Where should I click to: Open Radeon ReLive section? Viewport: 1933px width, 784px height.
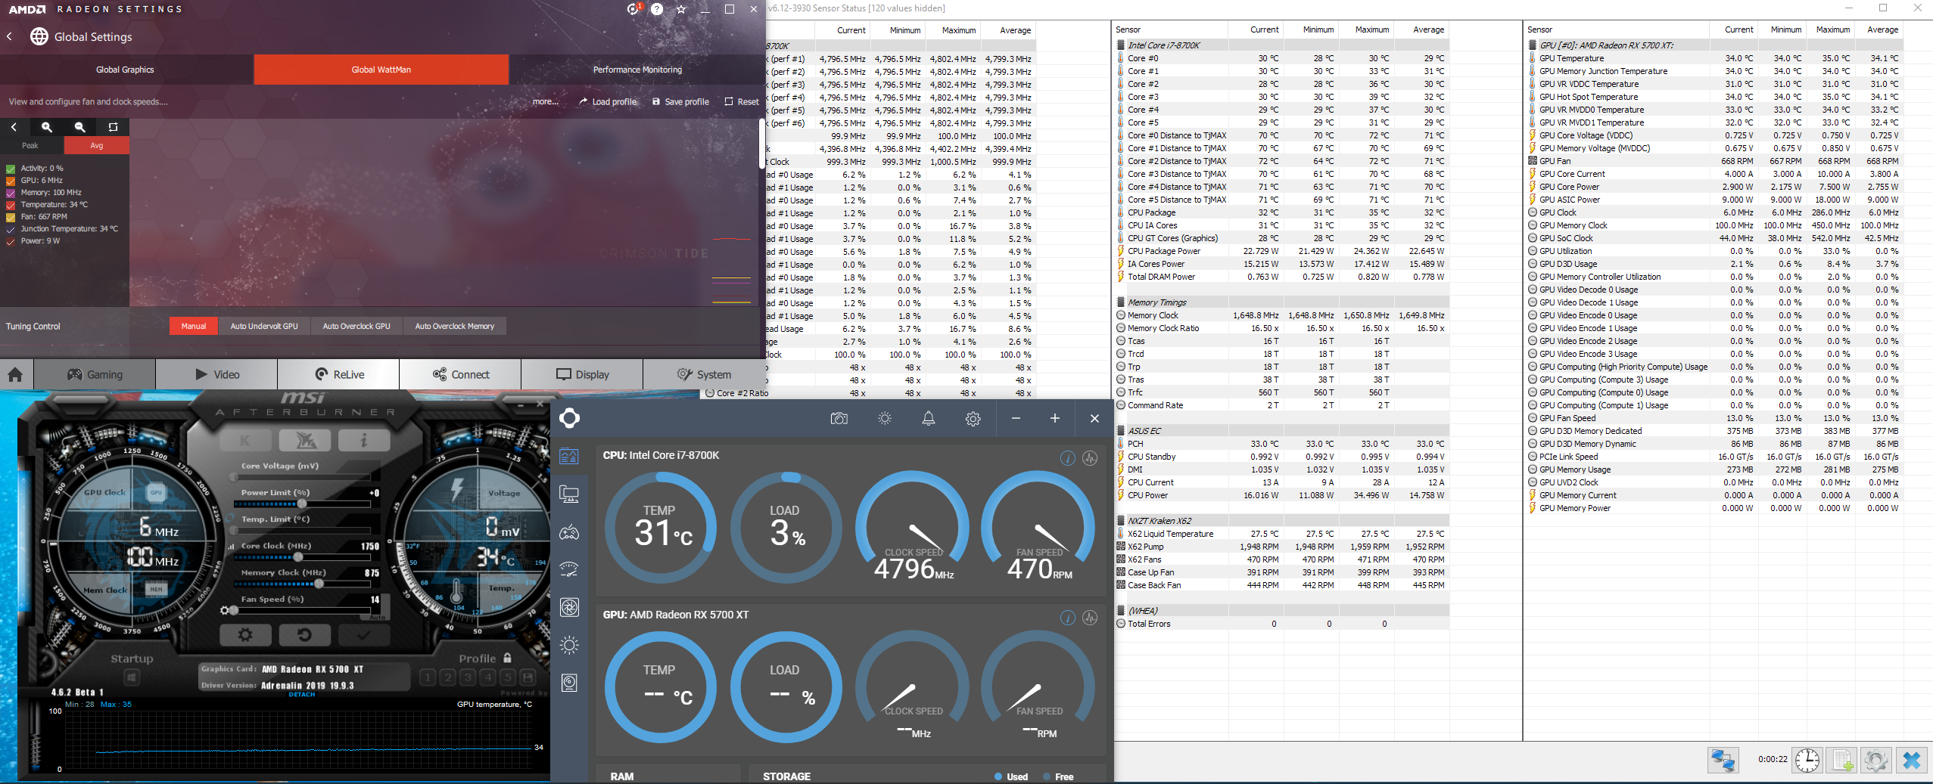(x=338, y=374)
